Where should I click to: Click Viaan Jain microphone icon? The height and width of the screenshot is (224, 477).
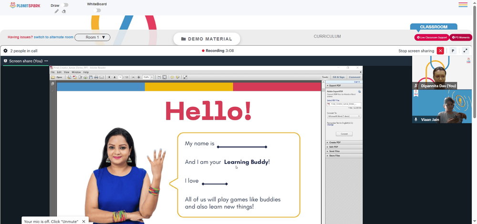click(x=416, y=120)
